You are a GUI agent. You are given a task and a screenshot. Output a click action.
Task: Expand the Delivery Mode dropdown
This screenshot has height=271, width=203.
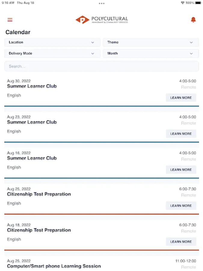52,54
